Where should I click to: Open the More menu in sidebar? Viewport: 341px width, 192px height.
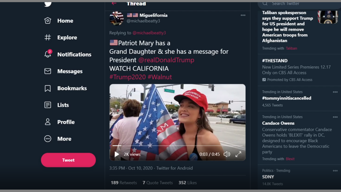pyautogui.click(x=48, y=139)
